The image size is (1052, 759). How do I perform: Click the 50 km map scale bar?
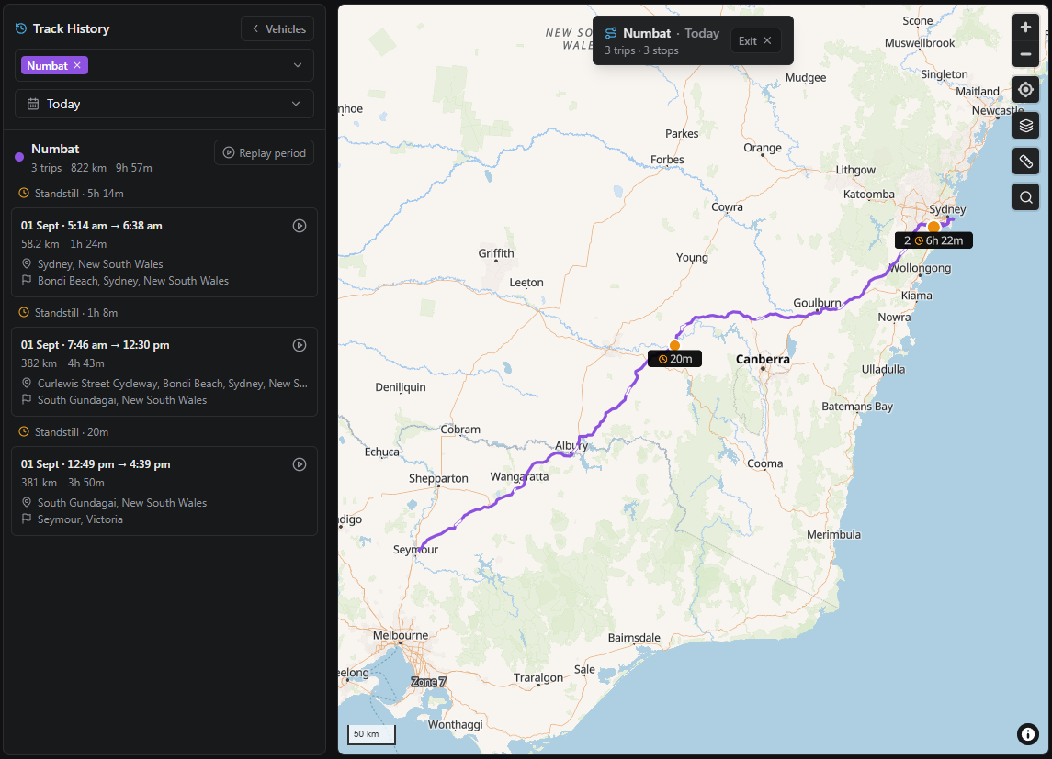coord(372,734)
